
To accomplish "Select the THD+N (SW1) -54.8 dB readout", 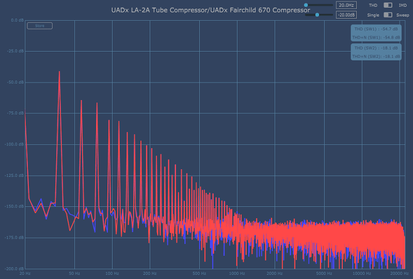I will (x=376, y=37).
